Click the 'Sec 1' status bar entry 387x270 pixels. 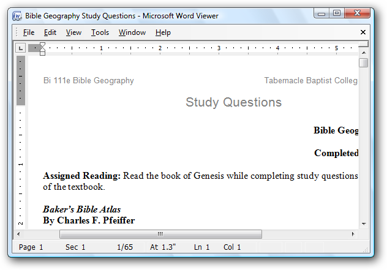point(75,247)
